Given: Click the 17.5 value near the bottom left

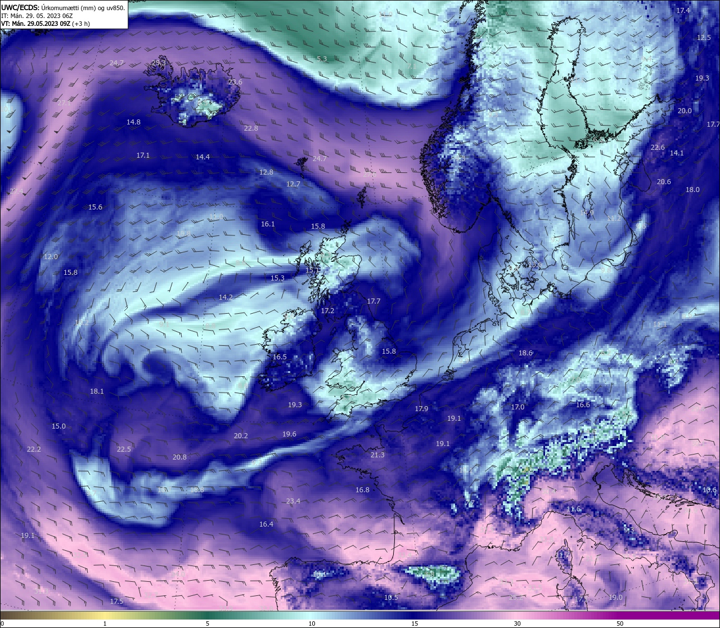Looking at the screenshot, I should coord(116,601).
